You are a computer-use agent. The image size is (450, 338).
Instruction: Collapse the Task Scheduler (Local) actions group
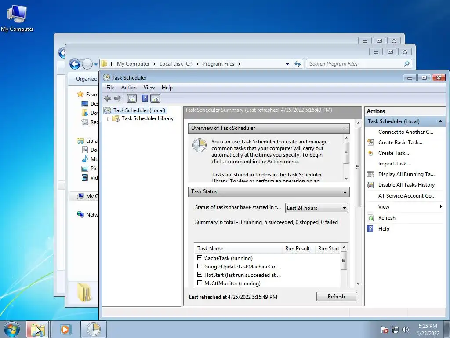click(440, 121)
